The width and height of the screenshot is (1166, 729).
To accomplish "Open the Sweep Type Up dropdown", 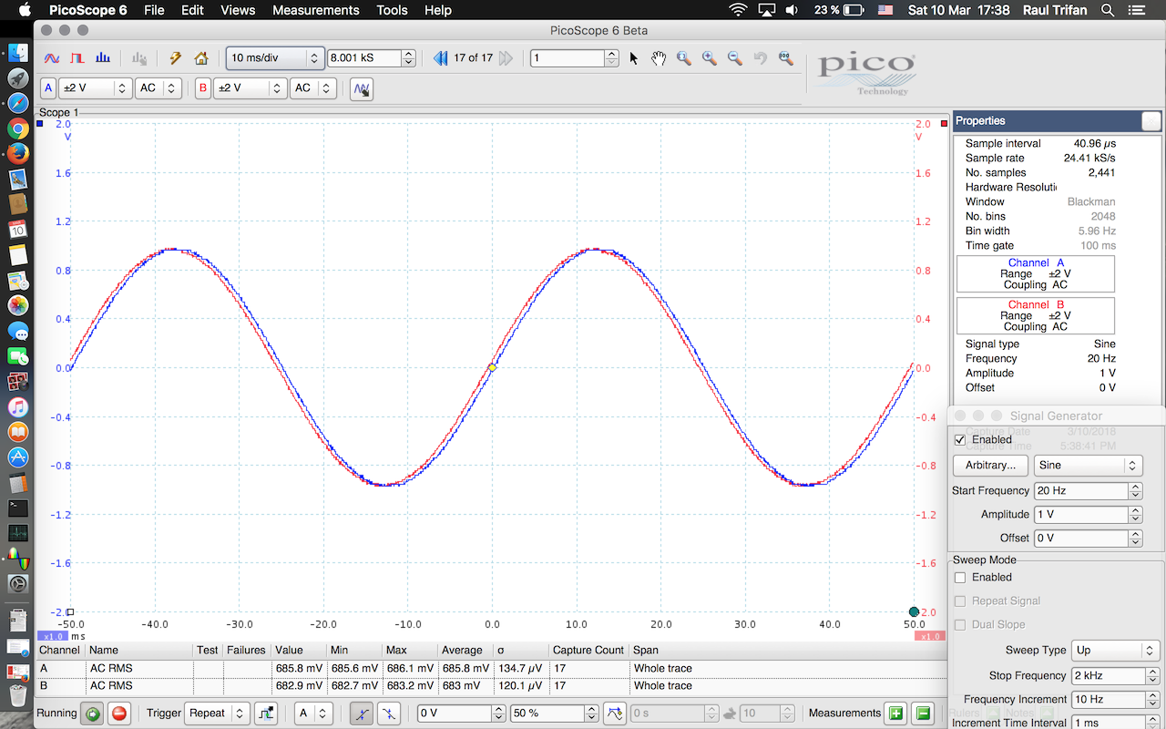I will click(x=1116, y=650).
